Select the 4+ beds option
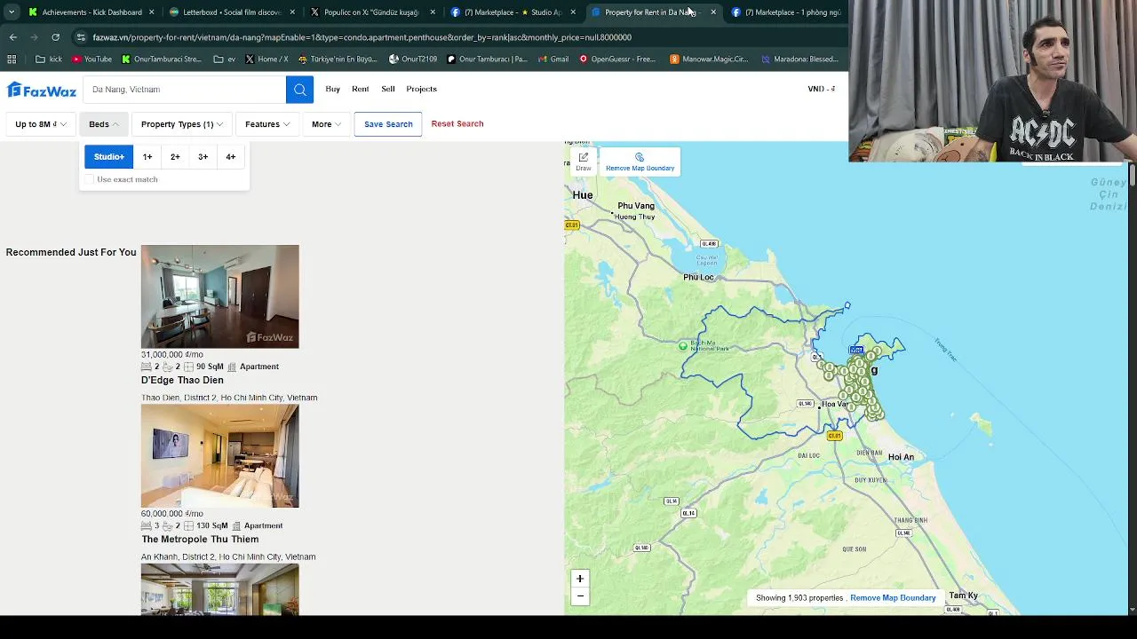 point(231,157)
